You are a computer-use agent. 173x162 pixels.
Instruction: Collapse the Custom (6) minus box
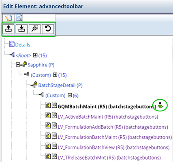click(70, 95)
